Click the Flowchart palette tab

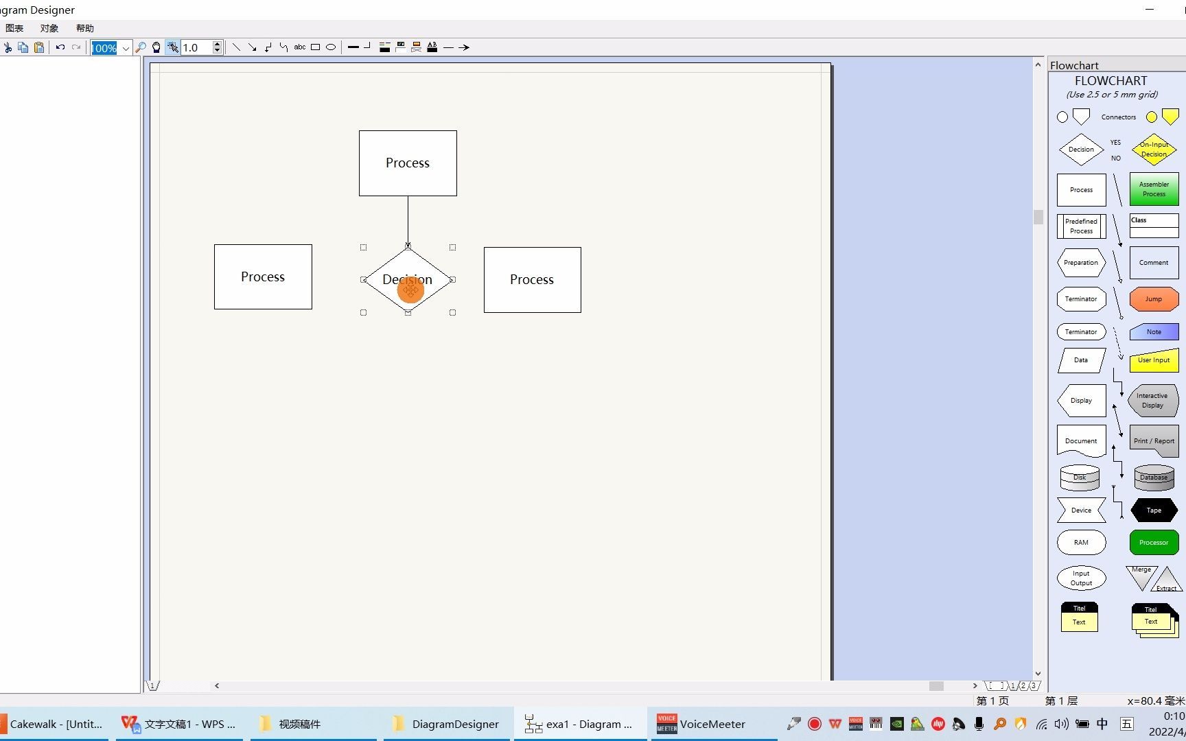(x=1074, y=65)
